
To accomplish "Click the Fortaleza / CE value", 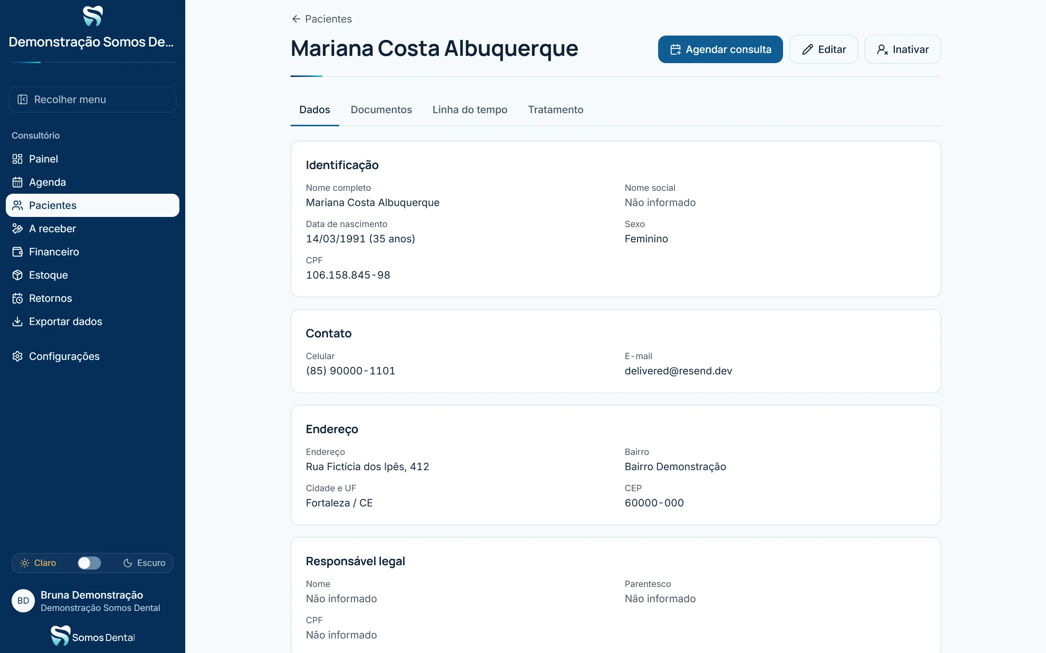I will pyautogui.click(x=339, y=503).
